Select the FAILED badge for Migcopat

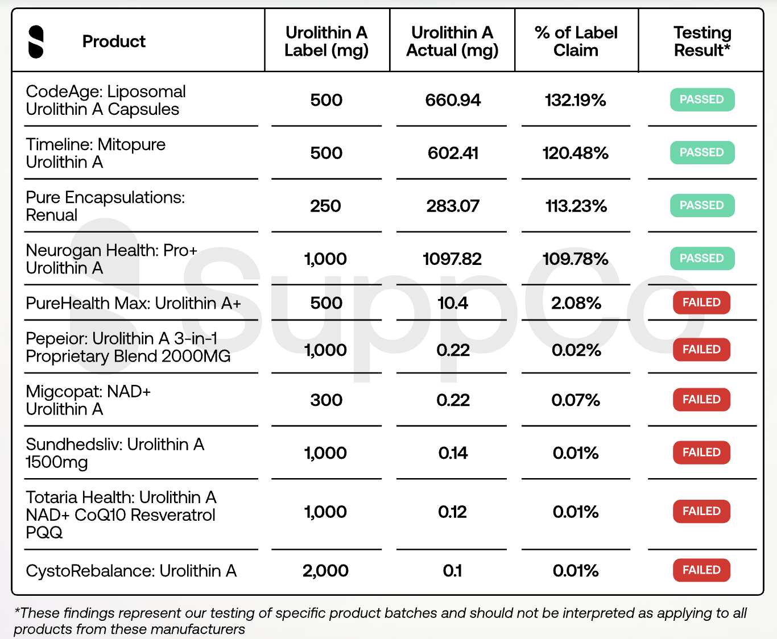tap(701, 400)
